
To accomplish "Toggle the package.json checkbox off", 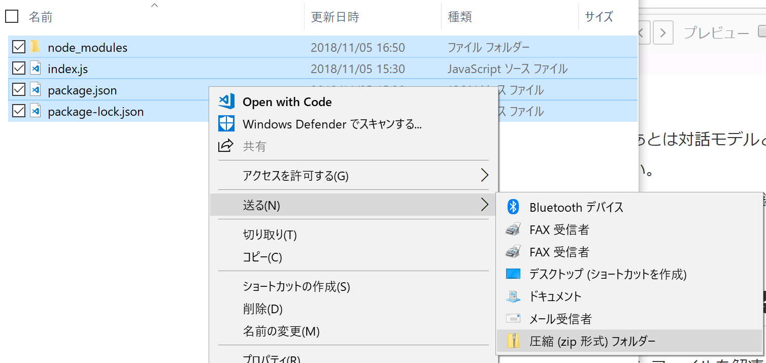I will click(x=18, y=90).
